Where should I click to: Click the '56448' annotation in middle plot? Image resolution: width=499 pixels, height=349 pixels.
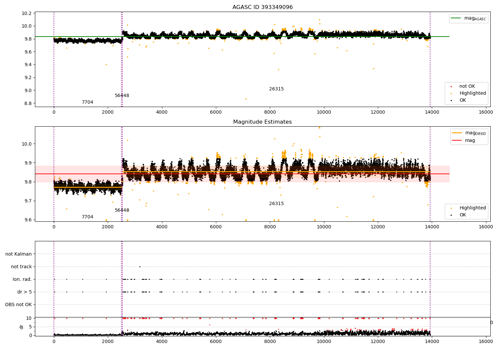point(122,210)
